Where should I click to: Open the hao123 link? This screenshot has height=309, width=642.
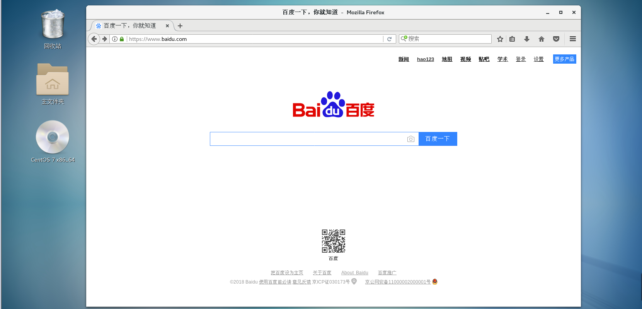click(x=426, y=59)
